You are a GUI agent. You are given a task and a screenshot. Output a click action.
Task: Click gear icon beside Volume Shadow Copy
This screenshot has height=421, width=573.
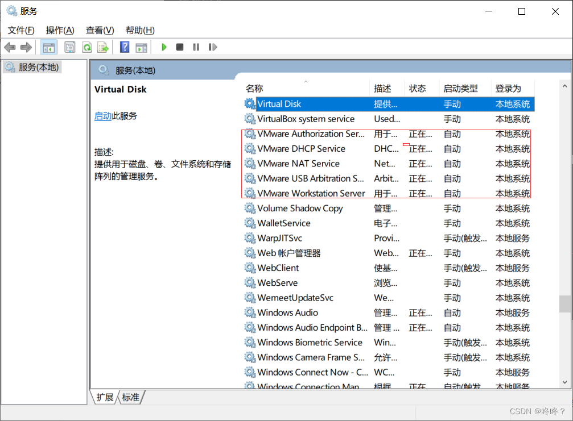tap(250, 208)
